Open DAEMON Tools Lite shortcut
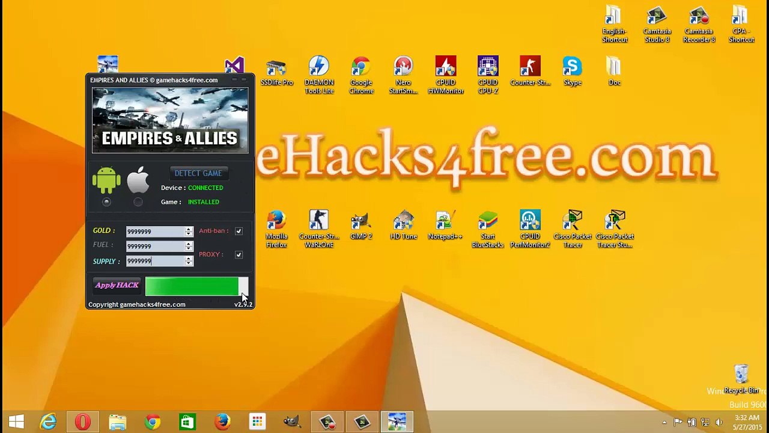Screen dimensions: 769x433 [x=319, y=75]
